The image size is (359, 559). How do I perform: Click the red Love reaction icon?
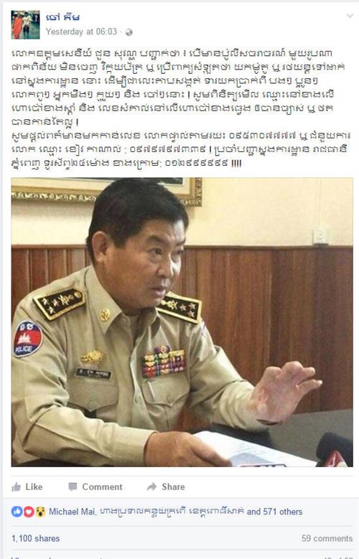pyautogui.click(x=29, y=512)
